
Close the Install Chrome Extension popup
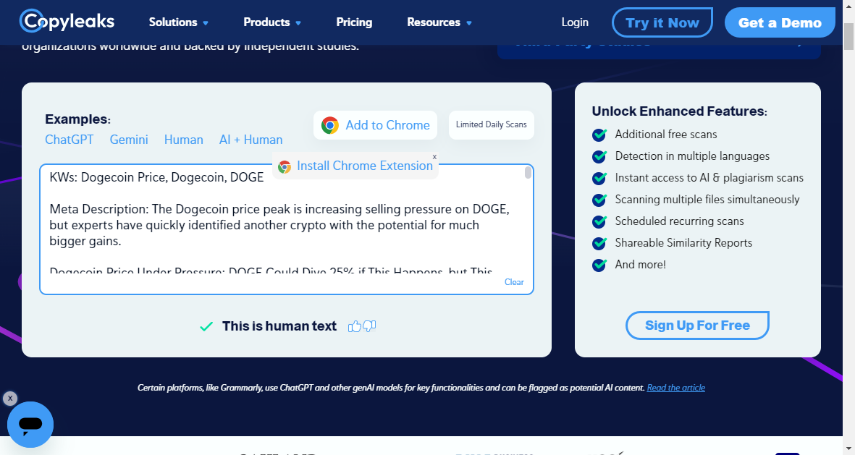(x=434, y=157)
